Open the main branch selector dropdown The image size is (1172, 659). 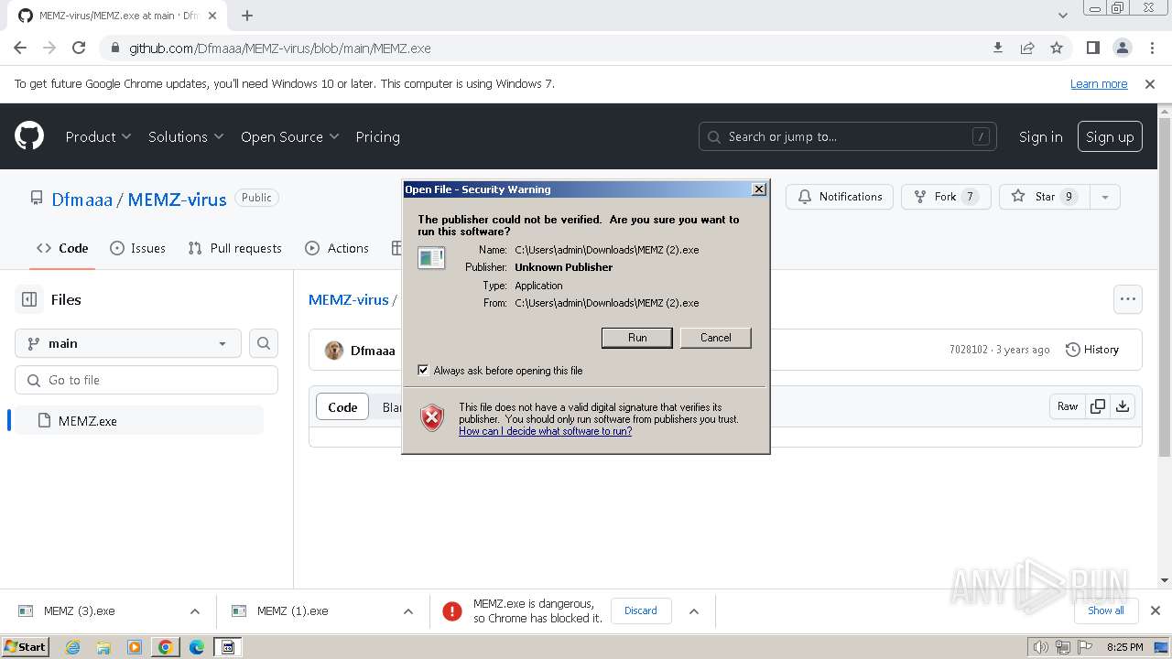coord(128,343)
